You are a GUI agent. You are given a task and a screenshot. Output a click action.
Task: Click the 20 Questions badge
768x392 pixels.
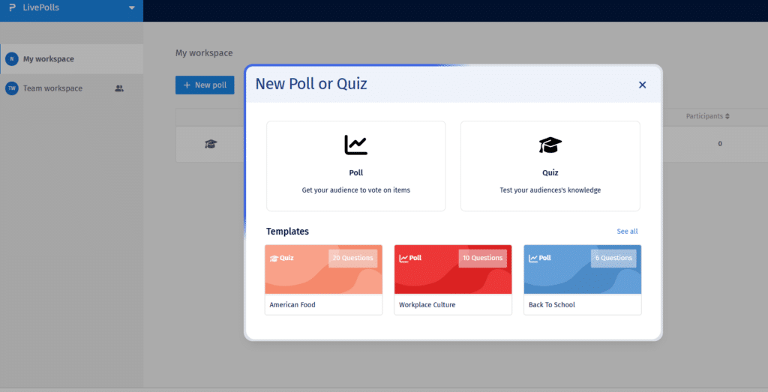click(352, 258)
